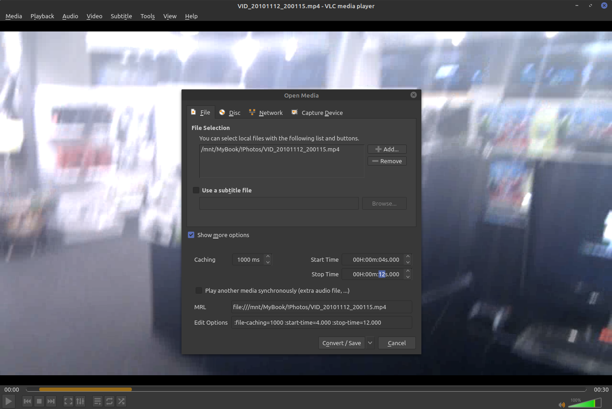Screen dimensions: 612x409
Task: Click the Stop playback icon
Action: tap(39, 401)
